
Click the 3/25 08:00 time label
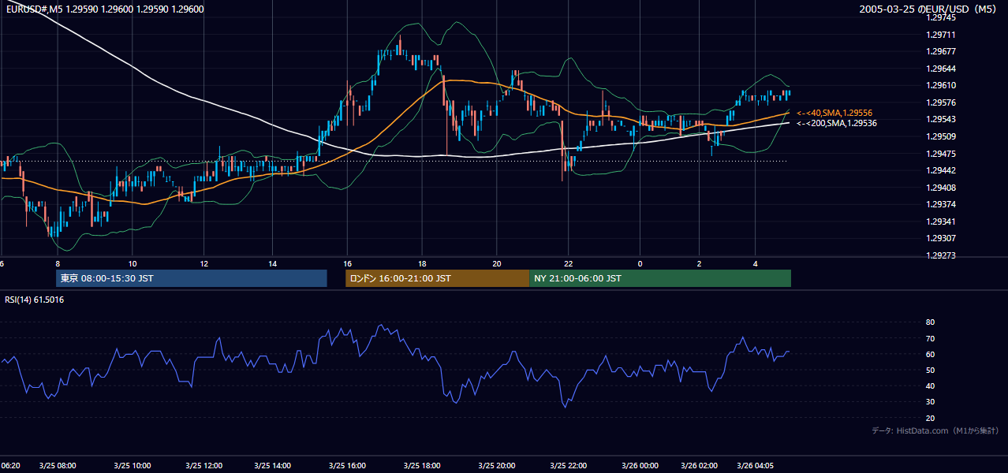click(x=57, y=465)
